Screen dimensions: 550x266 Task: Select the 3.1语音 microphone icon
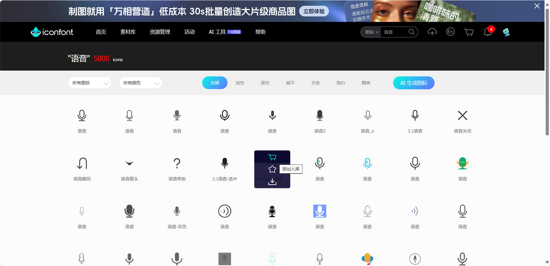pyautogui.click(x=415, y=116)
